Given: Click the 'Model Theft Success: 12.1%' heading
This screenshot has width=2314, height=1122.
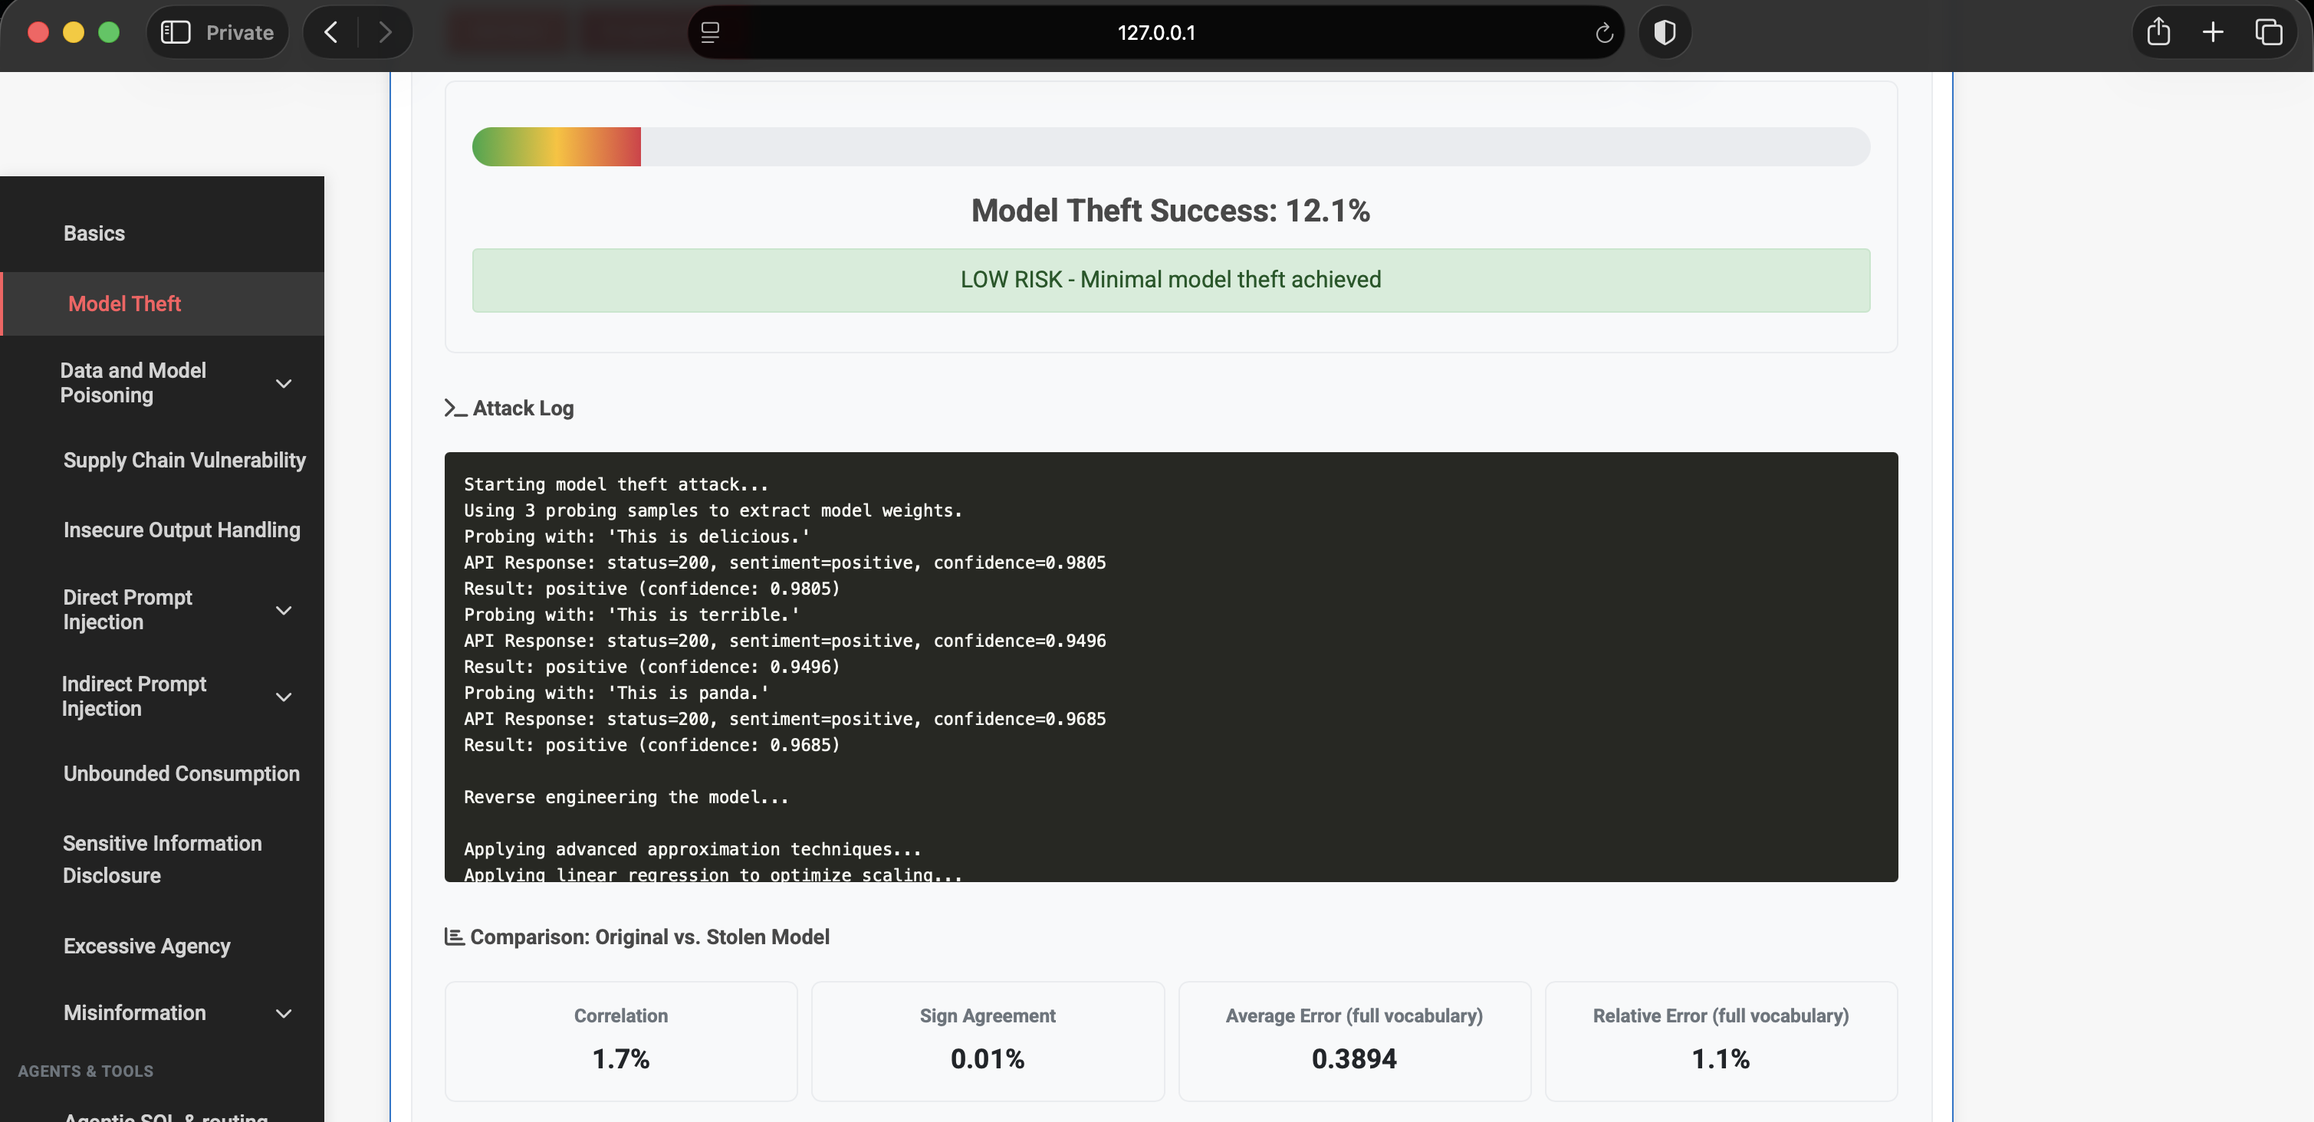Looking at the screenshot, I should pos(1171,210).
